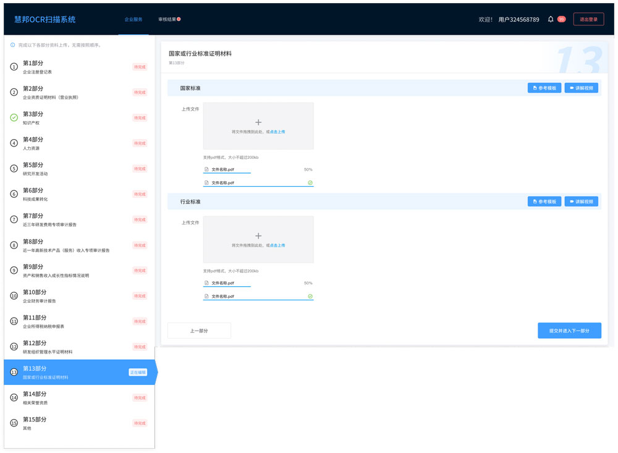Click 点击上传 link under 行业标准

click(x=277, y=245)
